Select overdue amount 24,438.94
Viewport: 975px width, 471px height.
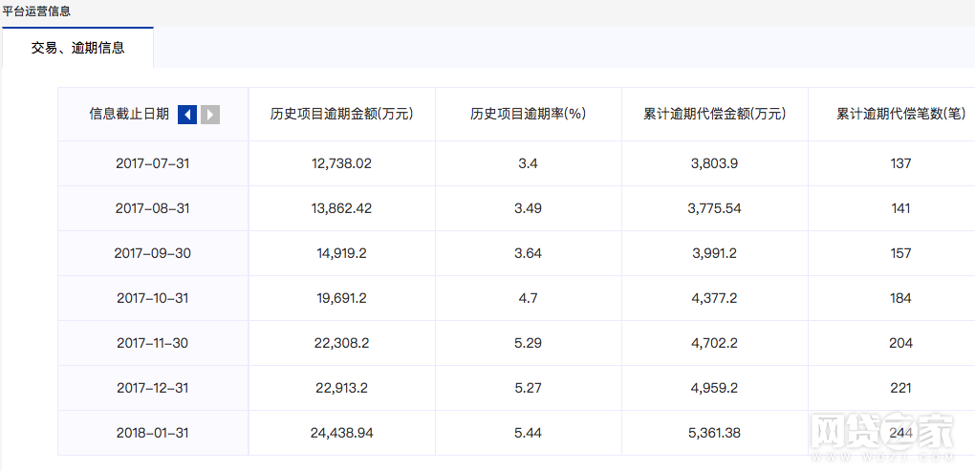pos(342,433)
